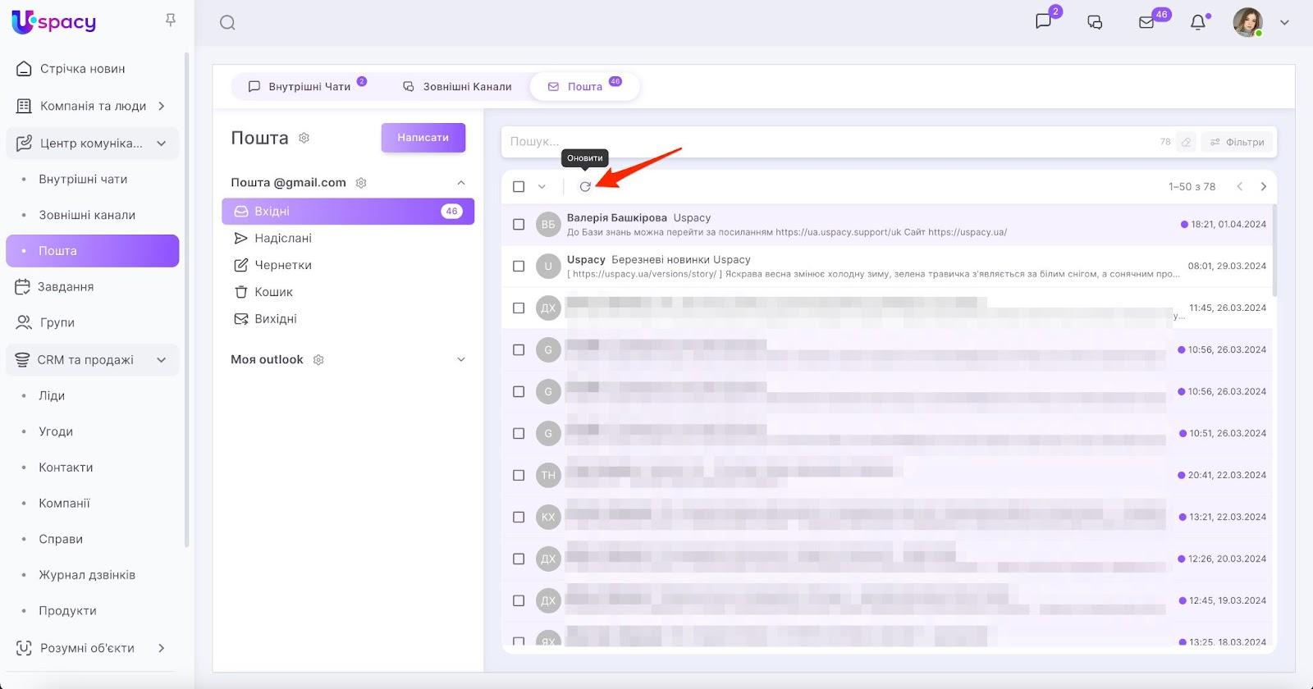Image resolution: width=1313 pixels, height=689 pixels.
Task: Refresh the mail list with Оновити icon
Action: point(585,187)
